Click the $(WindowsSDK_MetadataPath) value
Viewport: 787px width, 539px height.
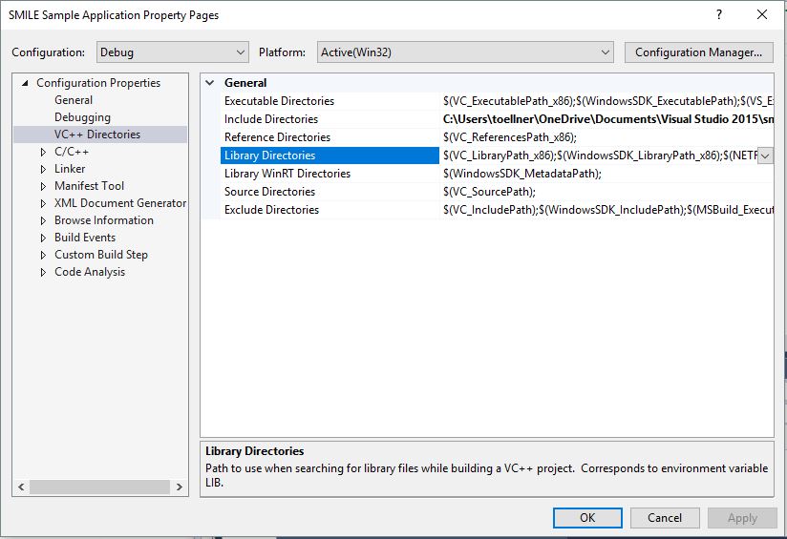tap(522, 174)
